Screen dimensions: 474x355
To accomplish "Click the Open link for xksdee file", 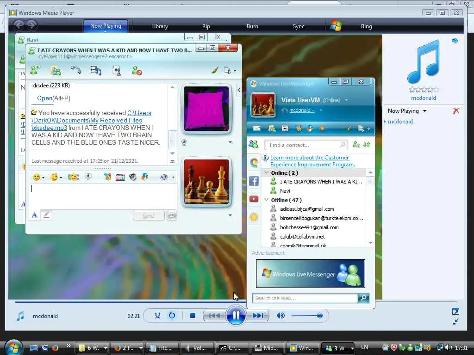I will [x=44, y=98].
